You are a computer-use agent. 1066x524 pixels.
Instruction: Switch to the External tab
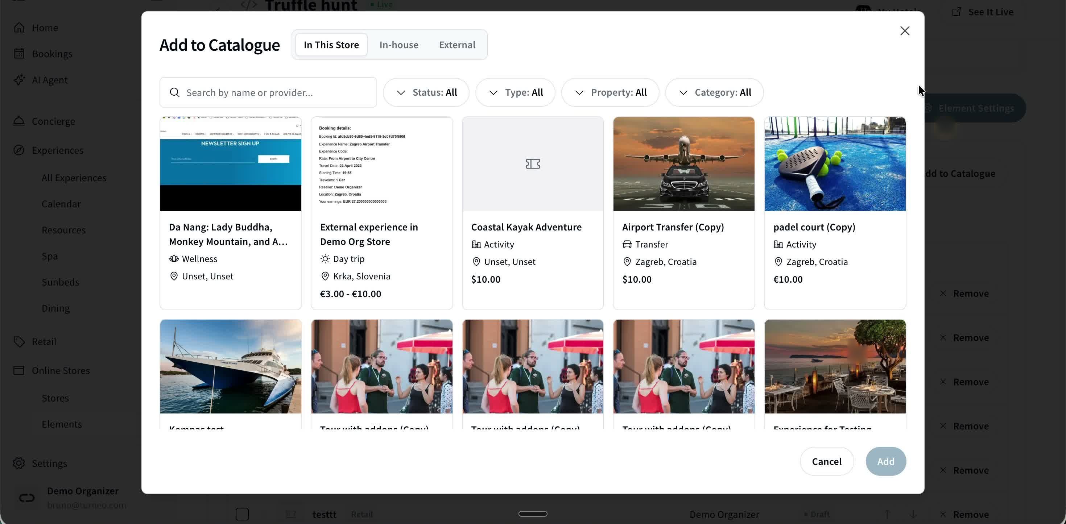[x=457, y=45]
